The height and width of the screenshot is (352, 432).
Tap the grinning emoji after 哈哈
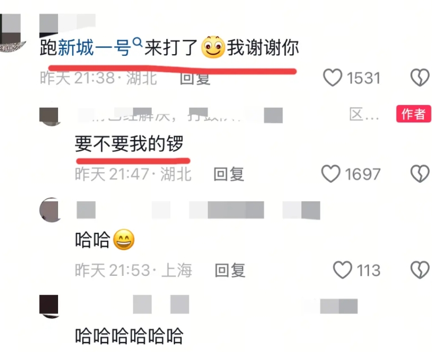tap(124, 240)
